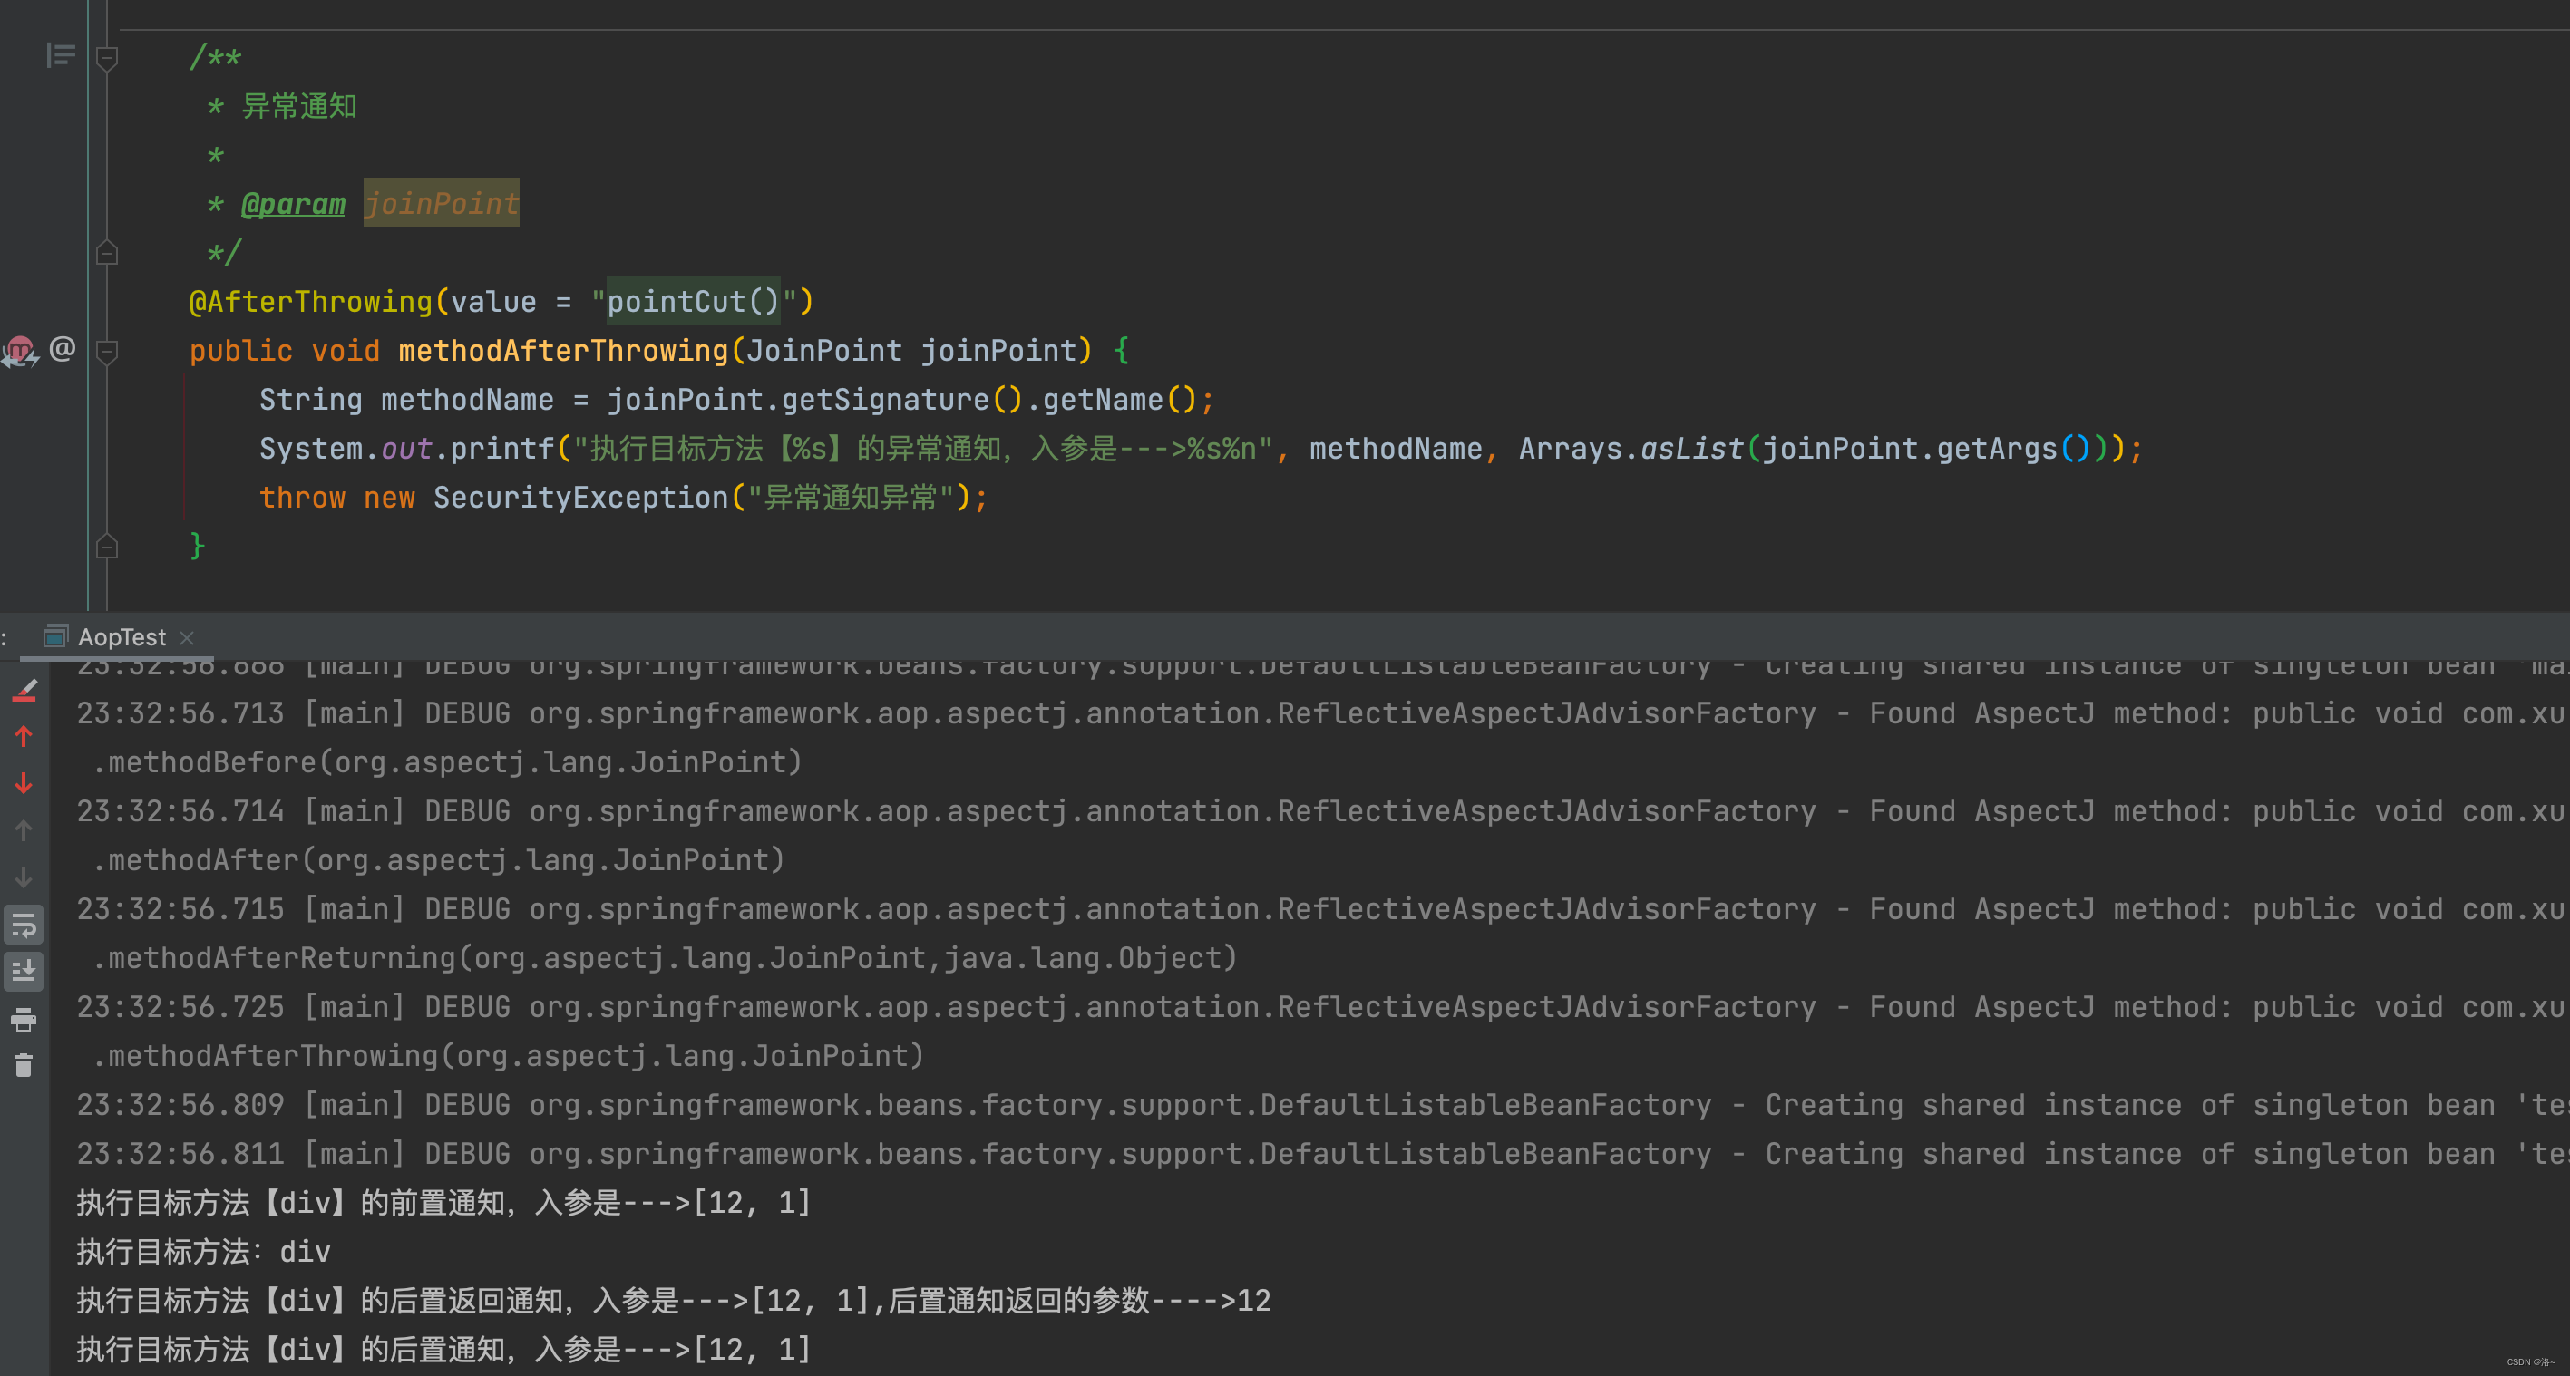Click the gray down arrow in console toolbar
This screenshot has height=1376, width=2570.
(x=24, y=877)
